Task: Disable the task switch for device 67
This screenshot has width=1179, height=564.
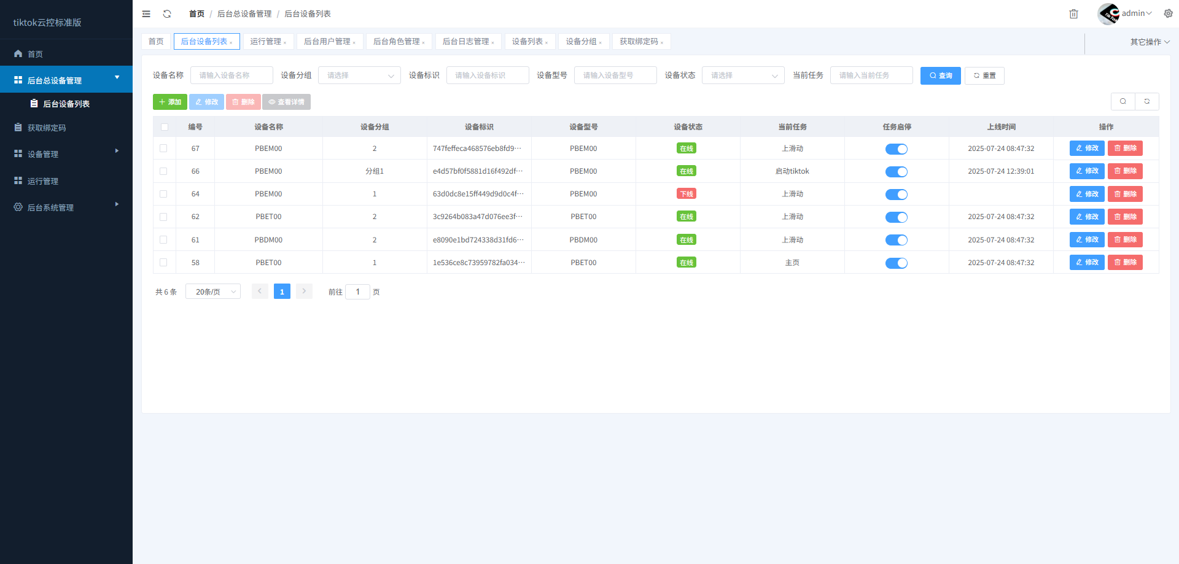Action: (x=897, y=149)
